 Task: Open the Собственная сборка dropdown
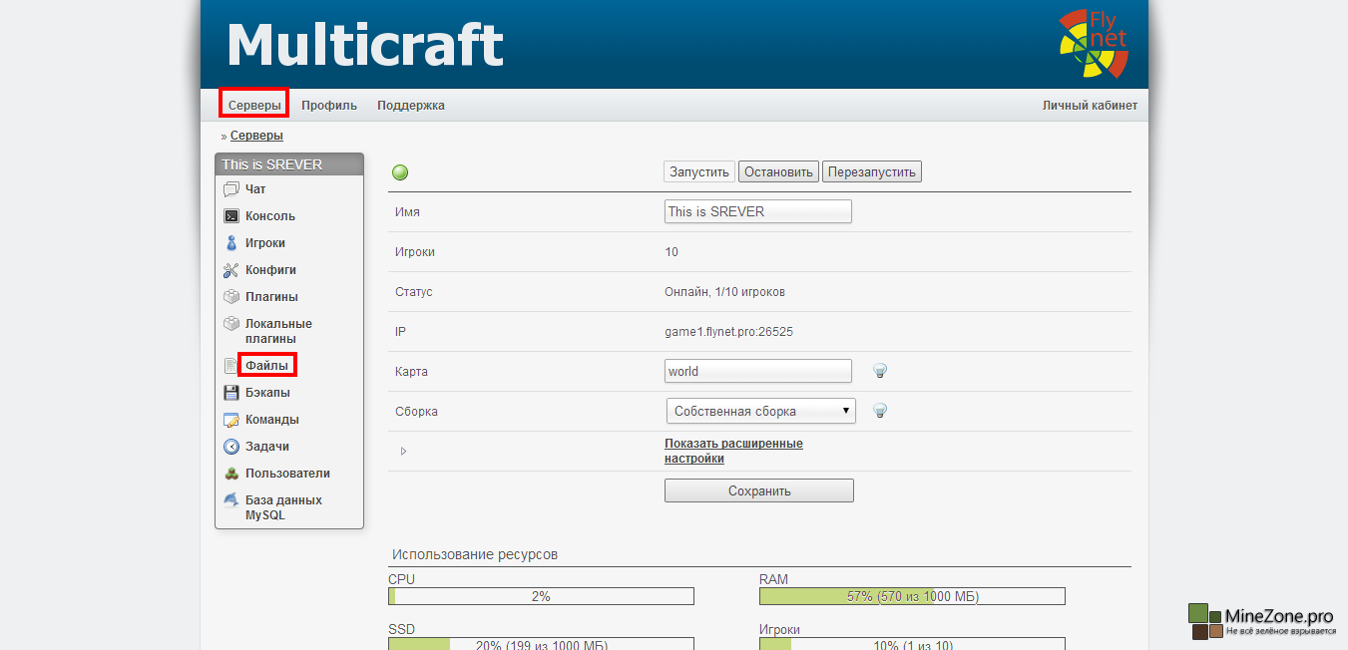click(760, 411)
